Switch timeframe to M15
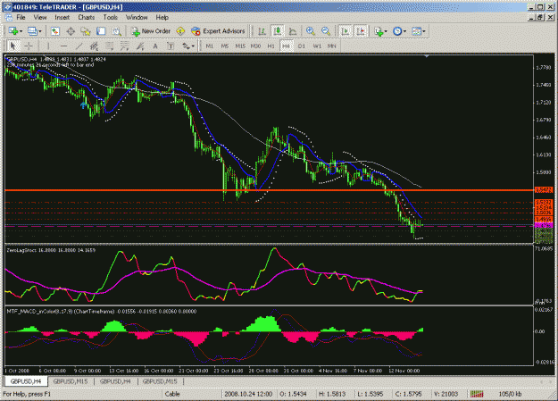 pos(240,46)
